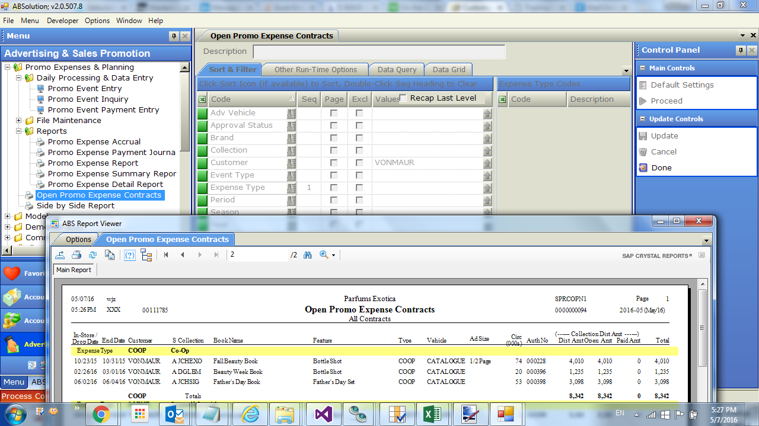Viewport: 759px width, 426px height.
Task: Collapse Main Controls section
Action: pos(643,68)
